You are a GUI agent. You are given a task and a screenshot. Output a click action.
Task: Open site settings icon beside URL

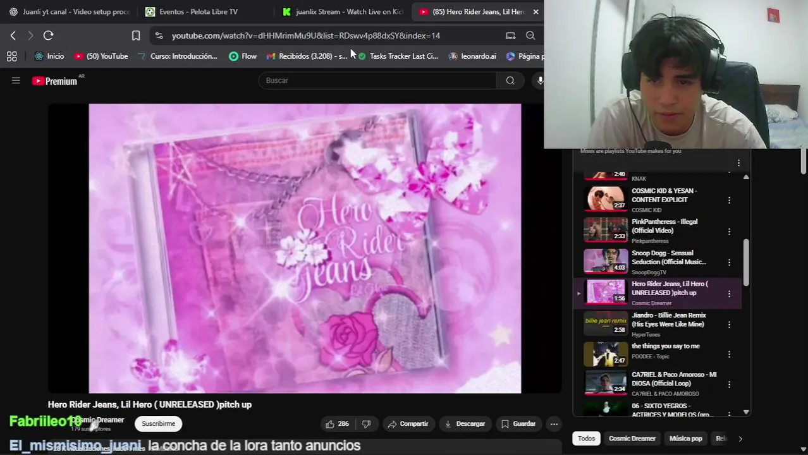coord(159,36)
